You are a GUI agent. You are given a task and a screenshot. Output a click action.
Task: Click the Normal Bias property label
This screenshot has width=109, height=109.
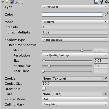click(22, 66)
